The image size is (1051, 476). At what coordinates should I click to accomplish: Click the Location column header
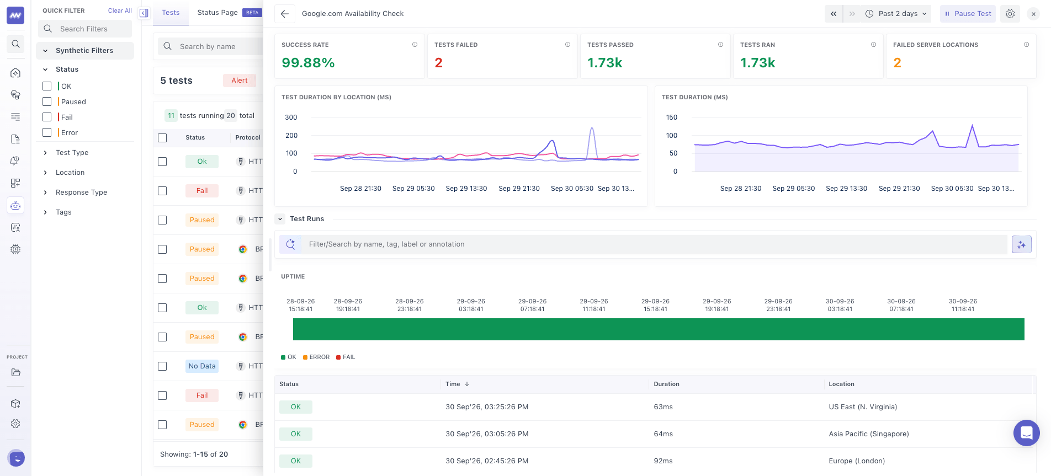tap(841, 384)
